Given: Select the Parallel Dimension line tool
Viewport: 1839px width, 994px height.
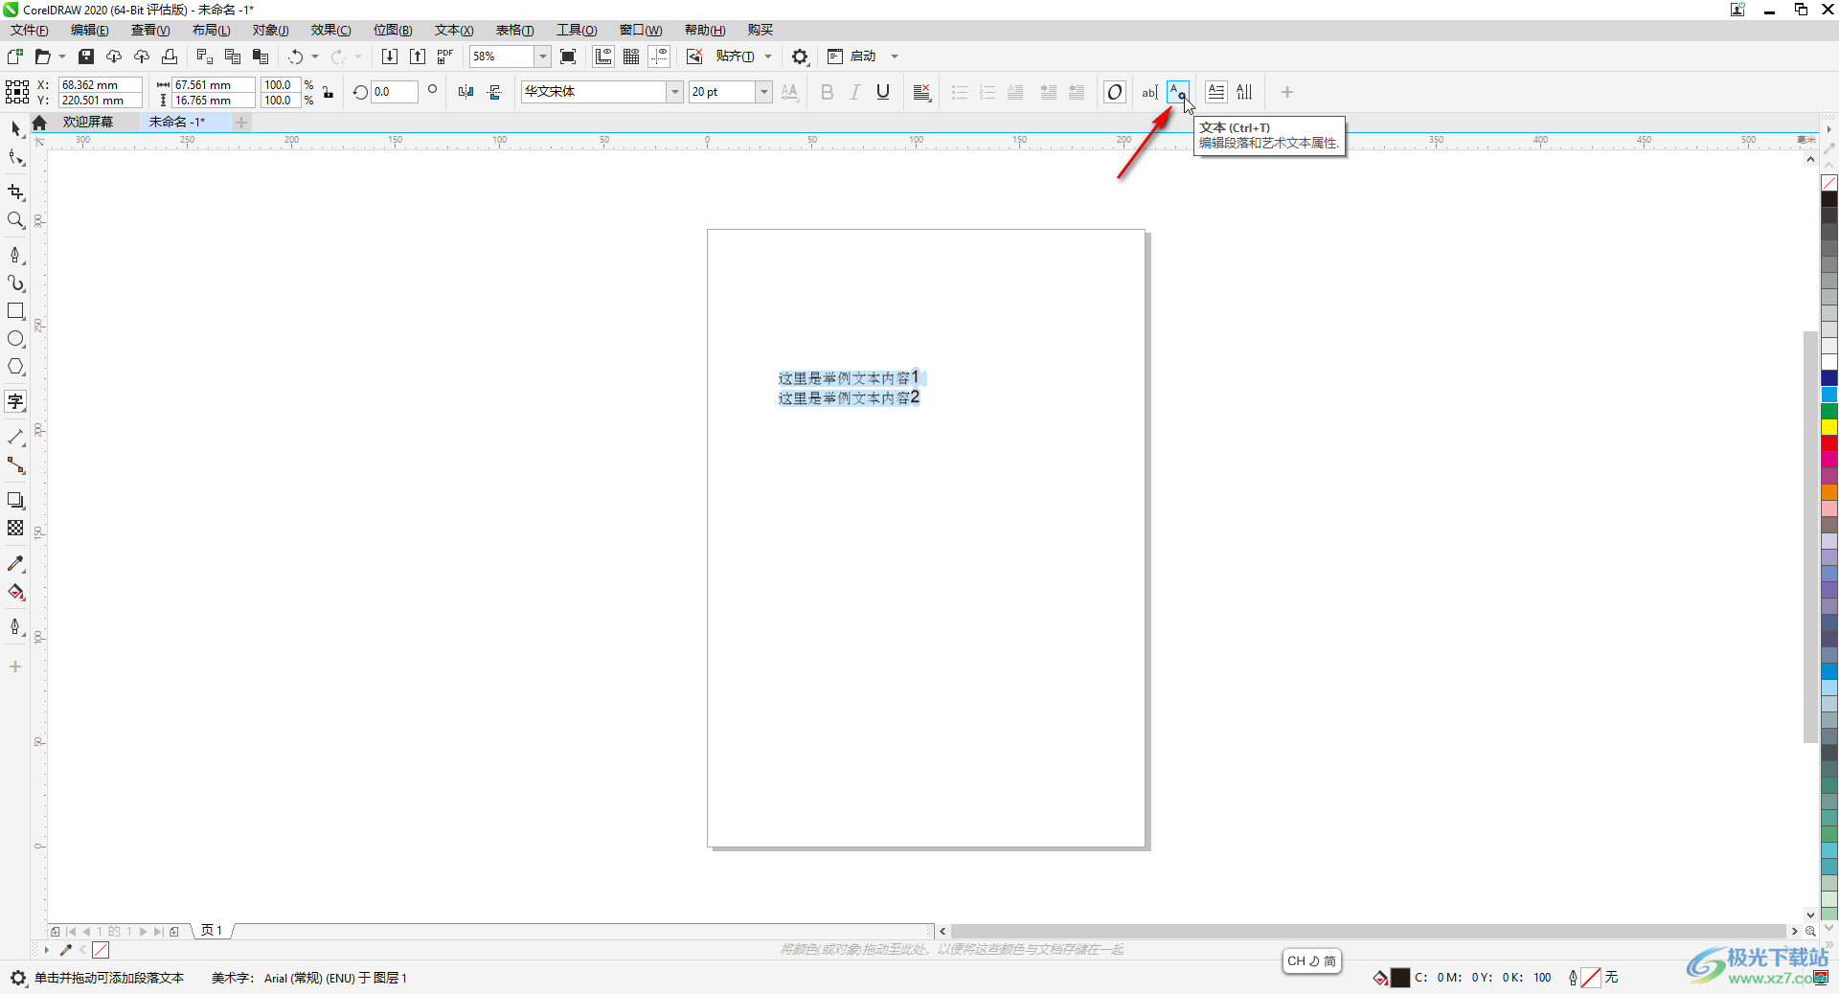Looking at the screenshot, I should (15, 438).
